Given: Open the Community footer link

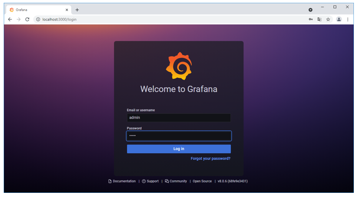Looking at the screenshot, I should 176,181.
